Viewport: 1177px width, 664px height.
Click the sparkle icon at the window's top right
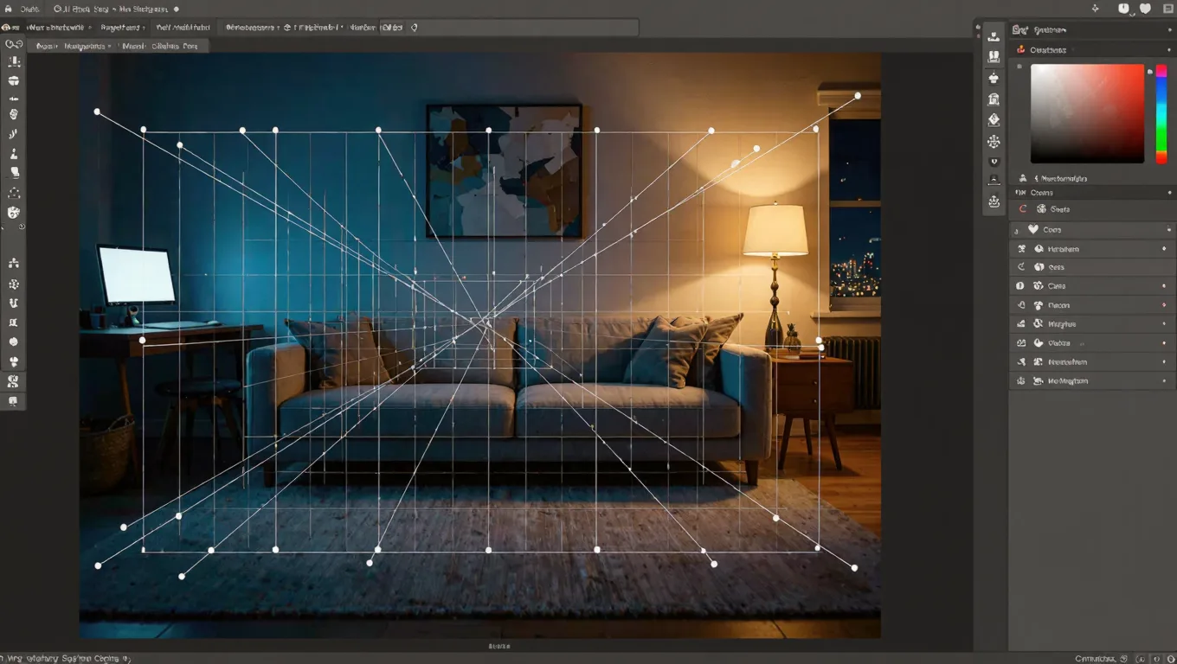point(1096,9)
